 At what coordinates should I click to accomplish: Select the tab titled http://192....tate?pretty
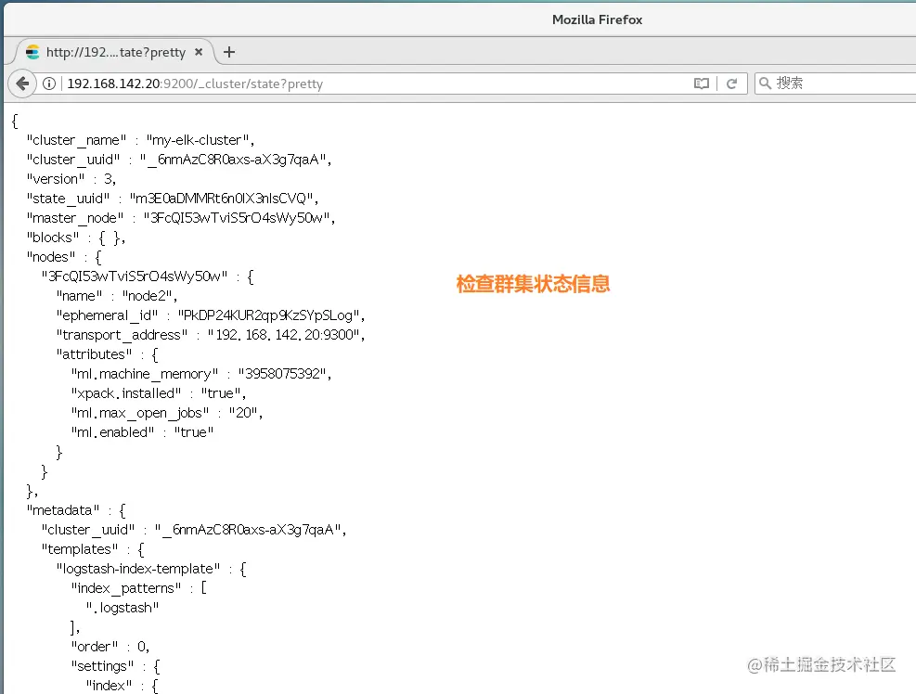pyautogui.click(x=111, y=52)
